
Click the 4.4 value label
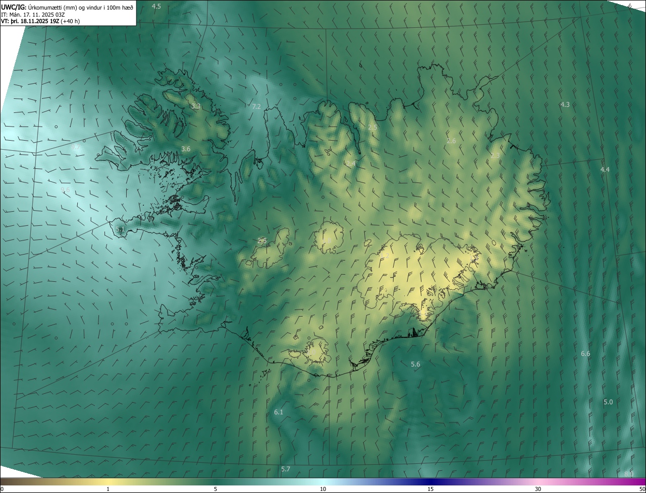pos(605,169)
